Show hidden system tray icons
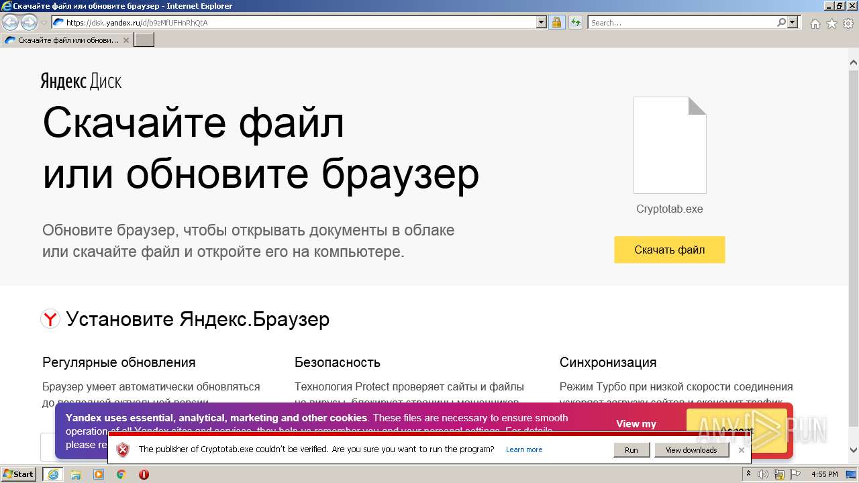Viewport: 859px width, 483px height. (x=748, y=474)
